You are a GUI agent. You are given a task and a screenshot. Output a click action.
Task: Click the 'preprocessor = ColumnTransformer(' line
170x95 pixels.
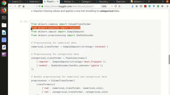(53, 80)
